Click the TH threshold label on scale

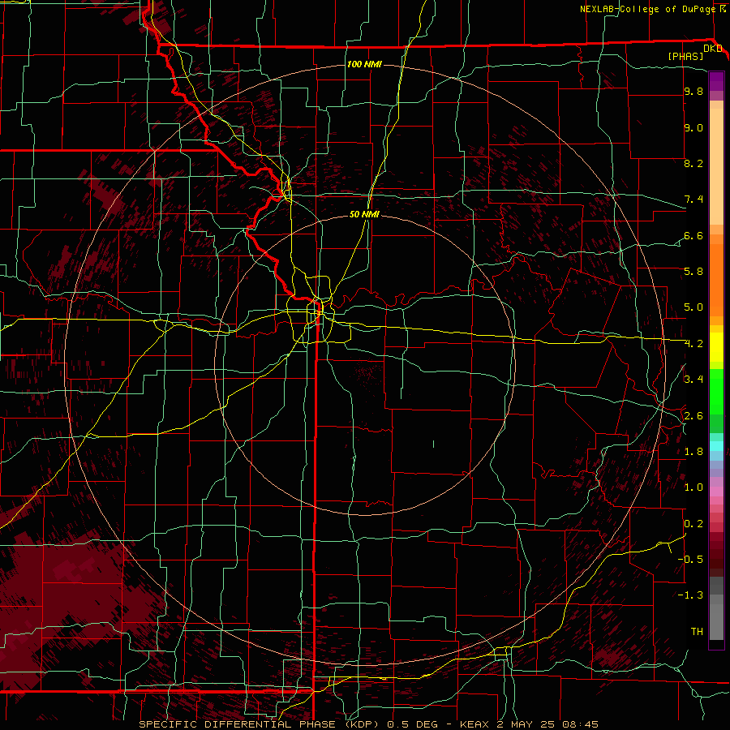[x=697, y=632]
